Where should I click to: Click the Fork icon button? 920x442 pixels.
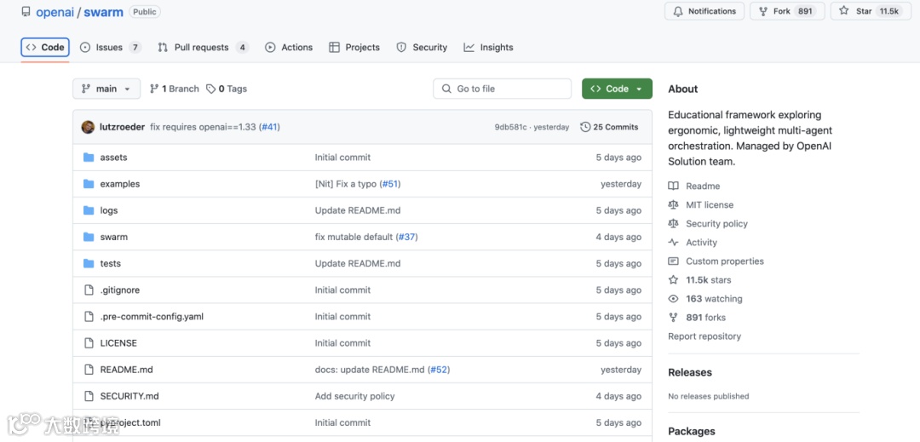click(762, 11)
